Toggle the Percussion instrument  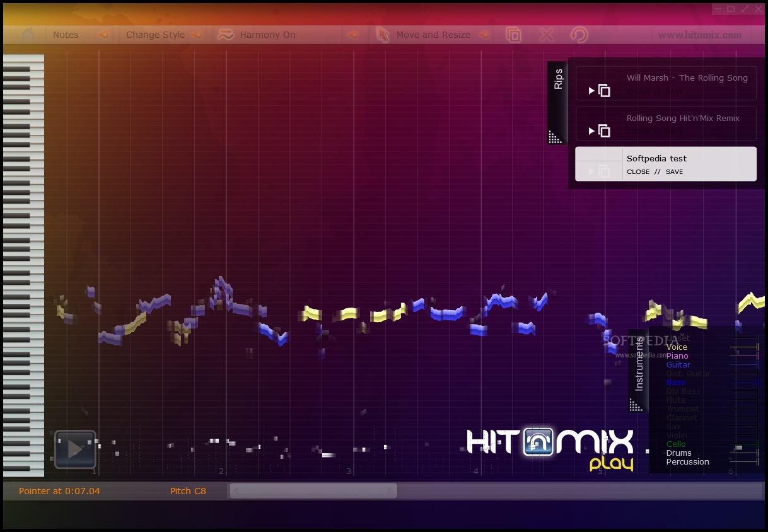coord(687,462)
